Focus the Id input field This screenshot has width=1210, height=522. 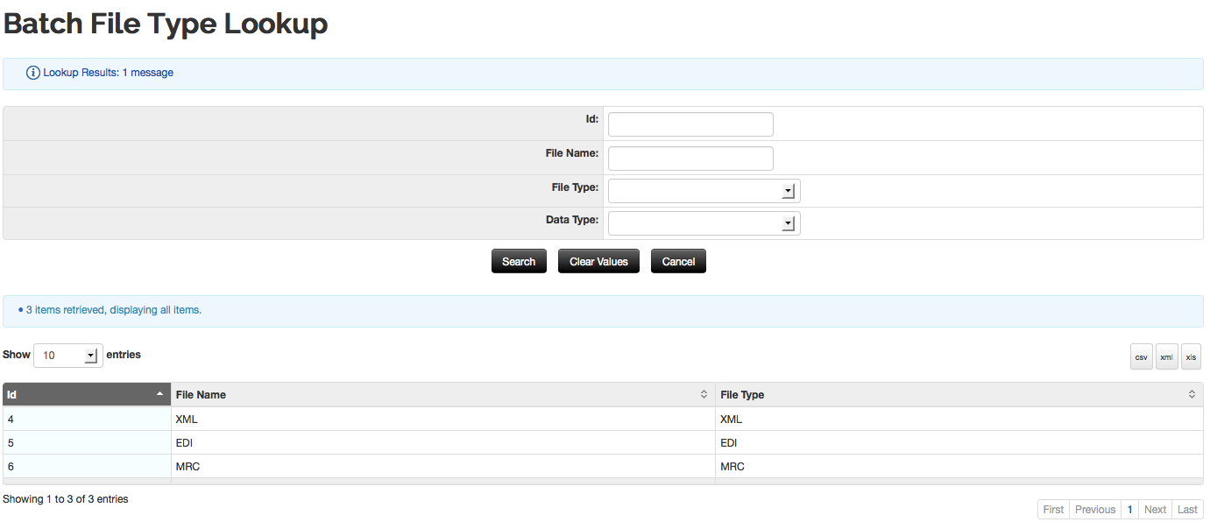click(690, 124)
